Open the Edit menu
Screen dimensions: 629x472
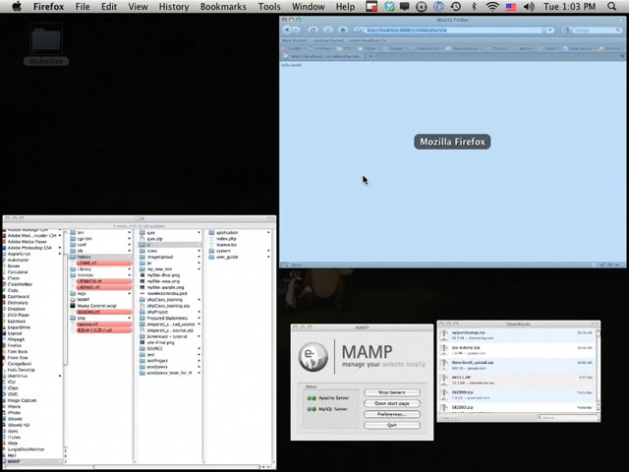tap(109, 7)
